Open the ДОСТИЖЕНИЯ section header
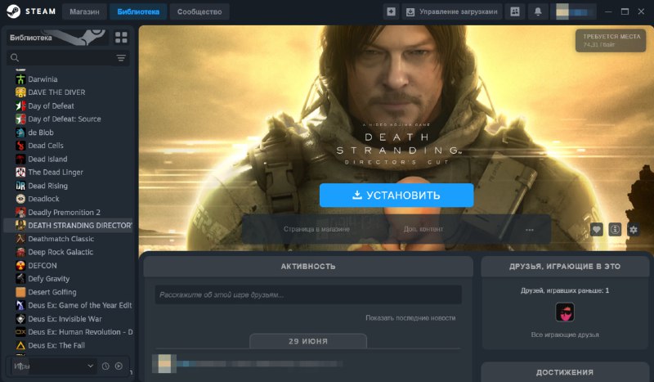Image resolution: width=654 pixels, height=382 pixels. [x=565, y=372]
